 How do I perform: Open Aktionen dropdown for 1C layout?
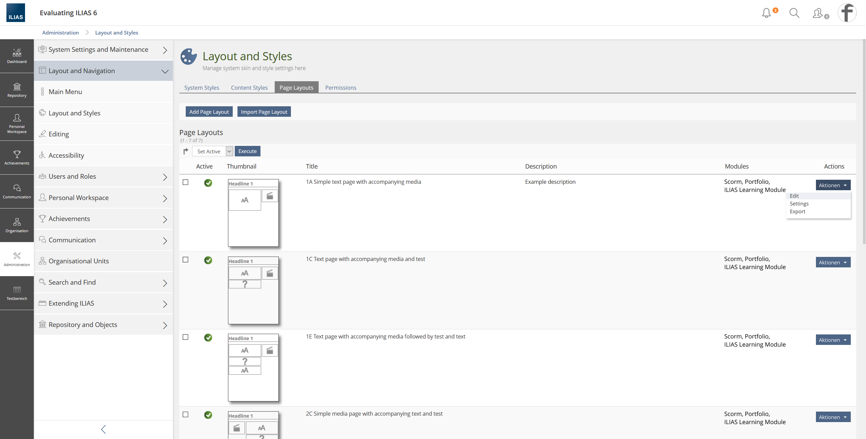click(x=833, y=263)
